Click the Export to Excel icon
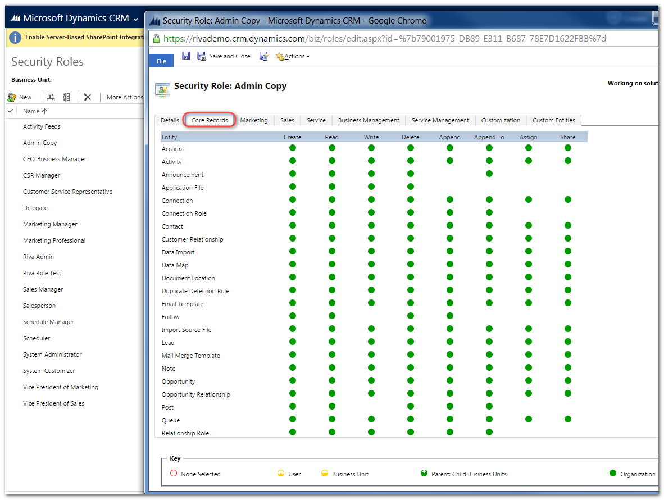Viewport: 664px width, 500px height. [x=66, y=97]
